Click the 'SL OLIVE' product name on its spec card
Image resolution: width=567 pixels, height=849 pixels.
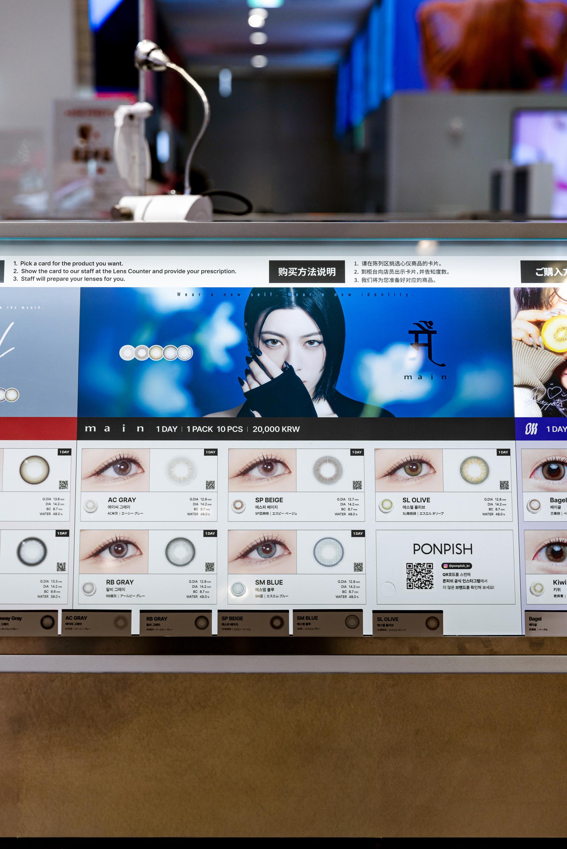(416, 500)
